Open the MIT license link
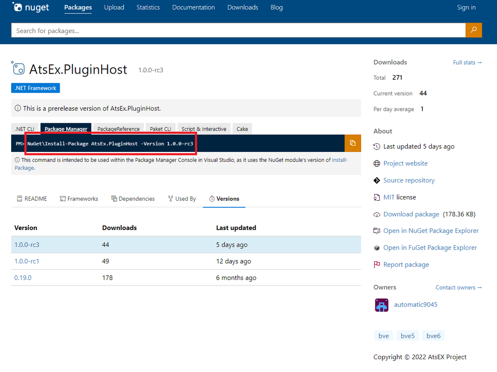 point(389,197)
